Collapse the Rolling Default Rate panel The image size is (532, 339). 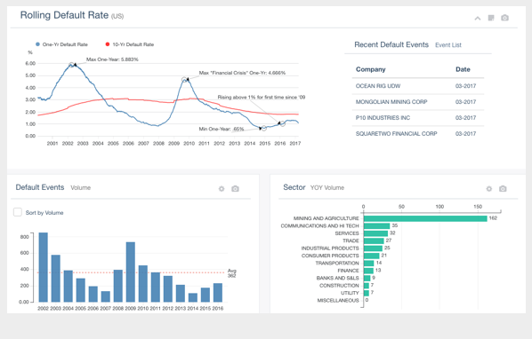coord(478,19)
